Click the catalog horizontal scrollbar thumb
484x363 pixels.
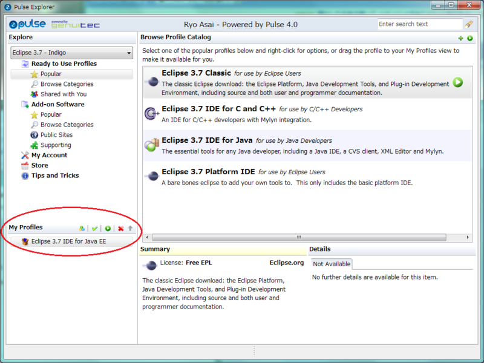click(x=299, y=237)
